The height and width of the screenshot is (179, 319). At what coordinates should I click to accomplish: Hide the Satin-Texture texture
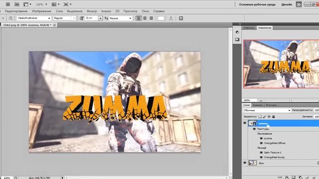pyautogui.click(x=261, y=153)
